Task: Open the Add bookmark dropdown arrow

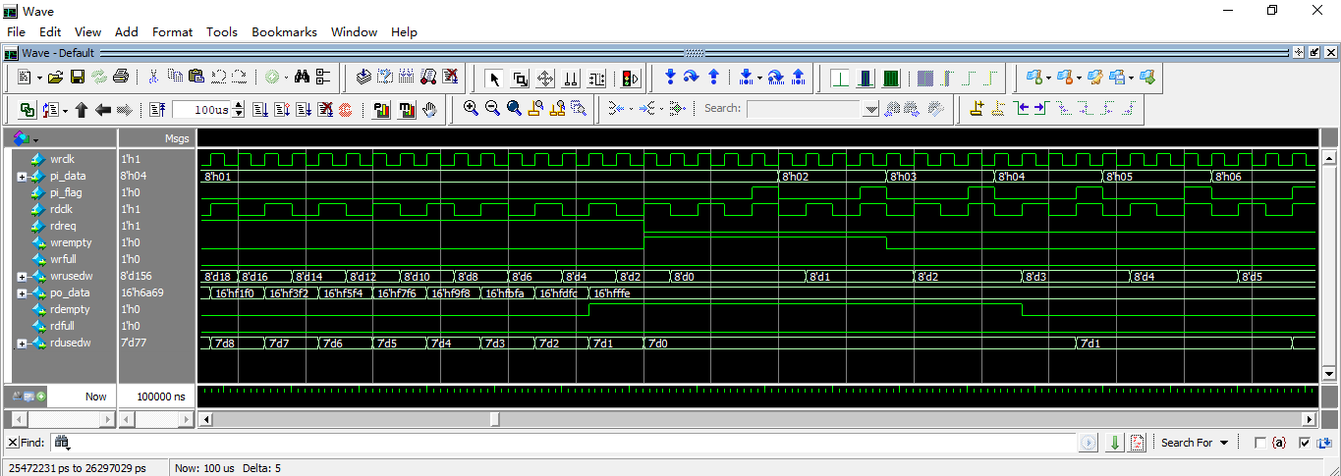Action: 1048,78
